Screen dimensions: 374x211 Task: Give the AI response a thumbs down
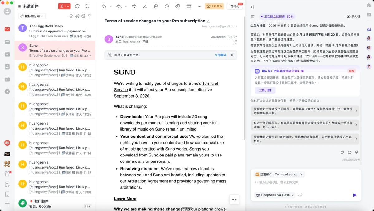(x=357, y=152)
